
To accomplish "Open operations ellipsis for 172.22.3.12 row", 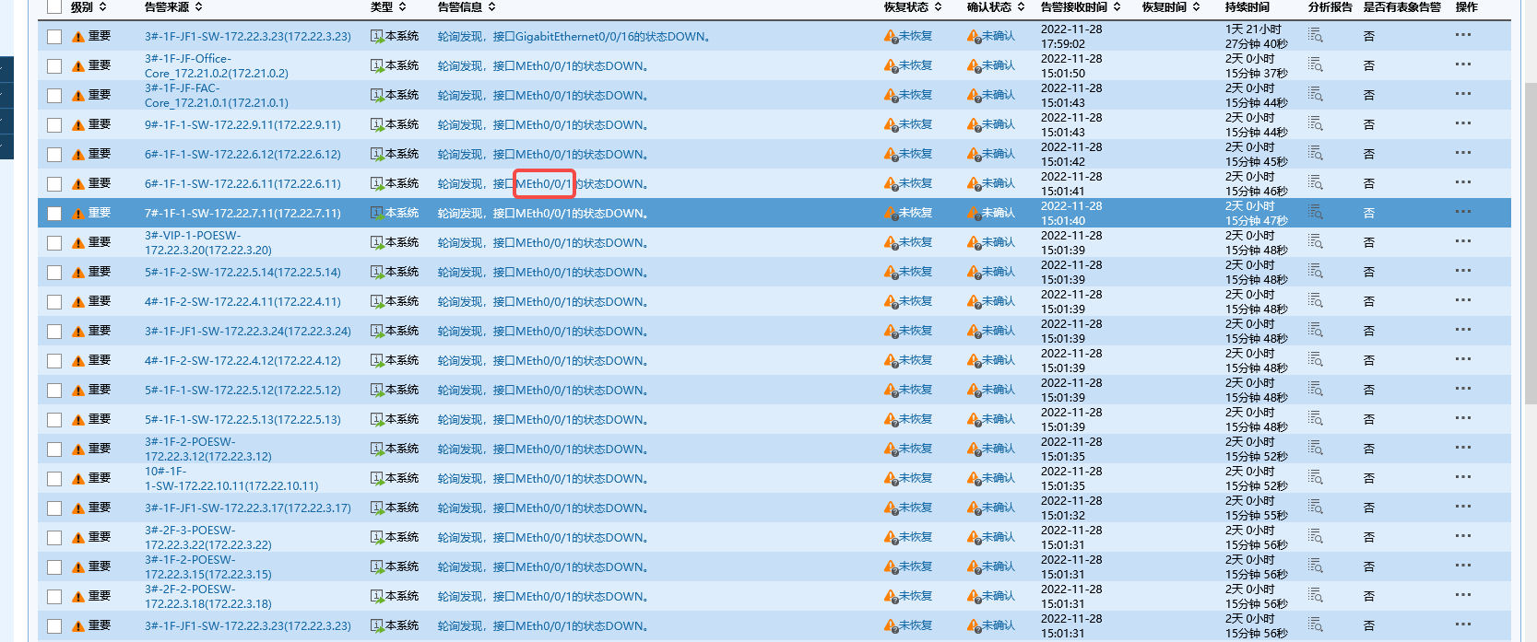I will 1463,448.
